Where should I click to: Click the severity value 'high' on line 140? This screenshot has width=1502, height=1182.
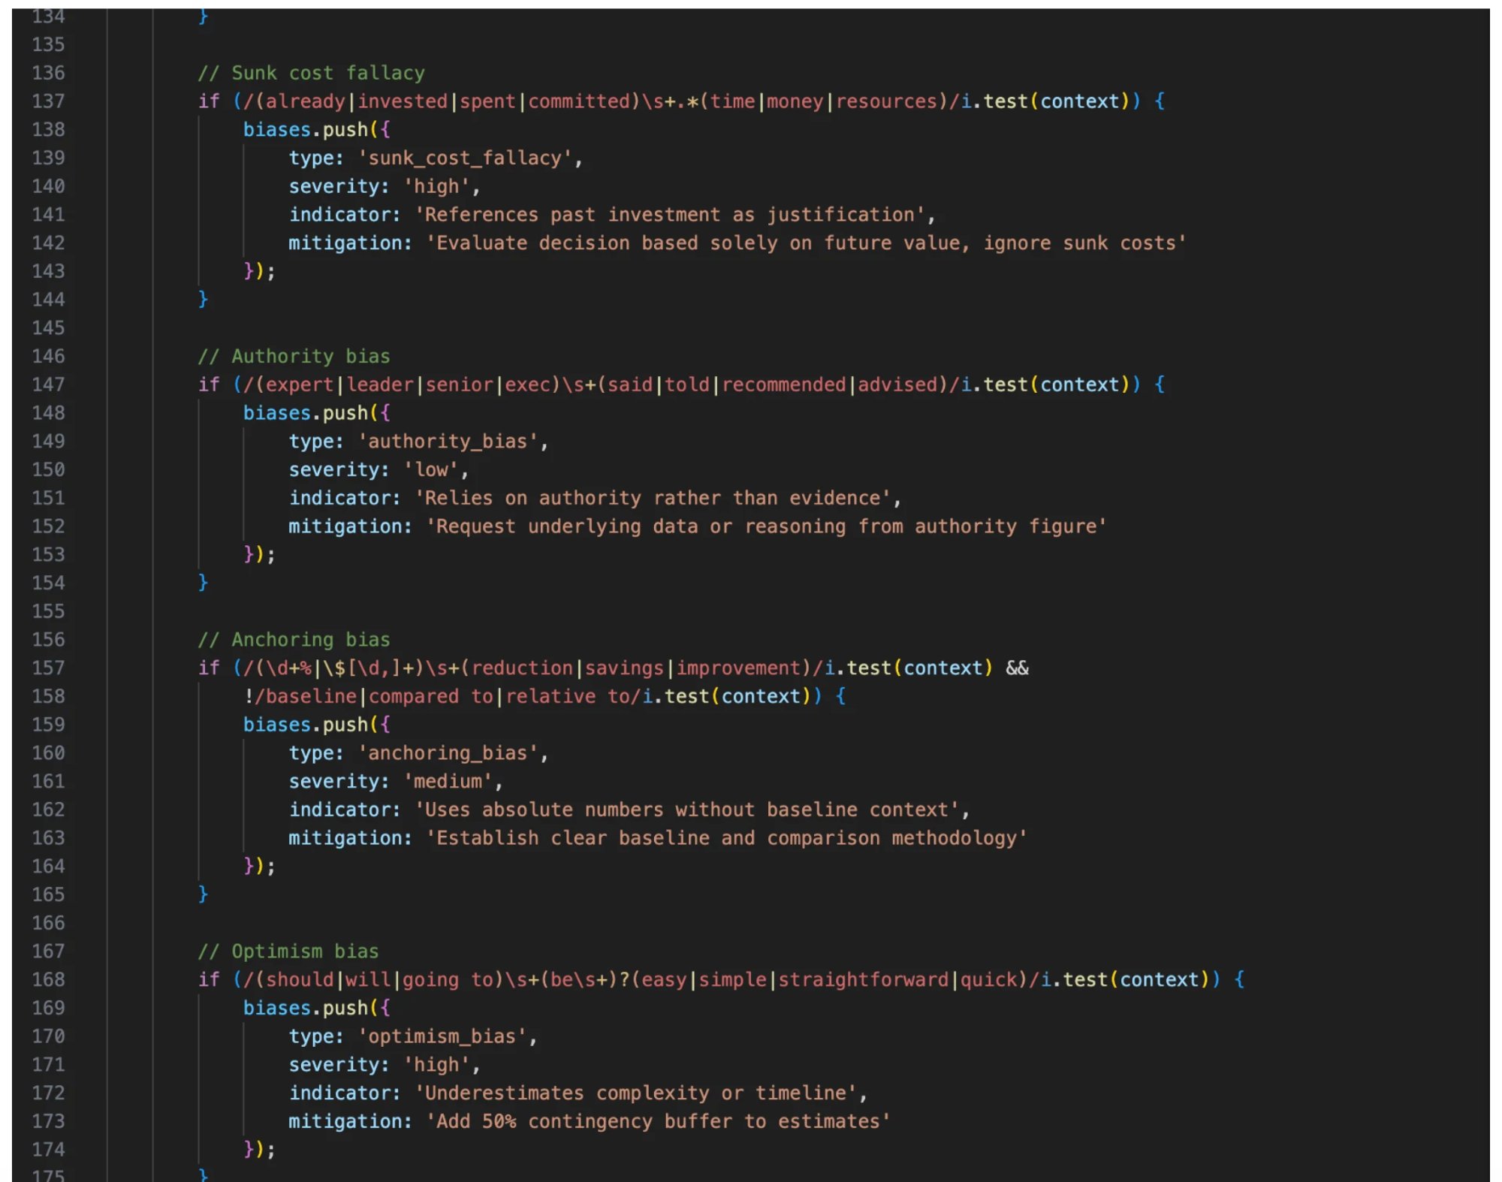[438, 185]
